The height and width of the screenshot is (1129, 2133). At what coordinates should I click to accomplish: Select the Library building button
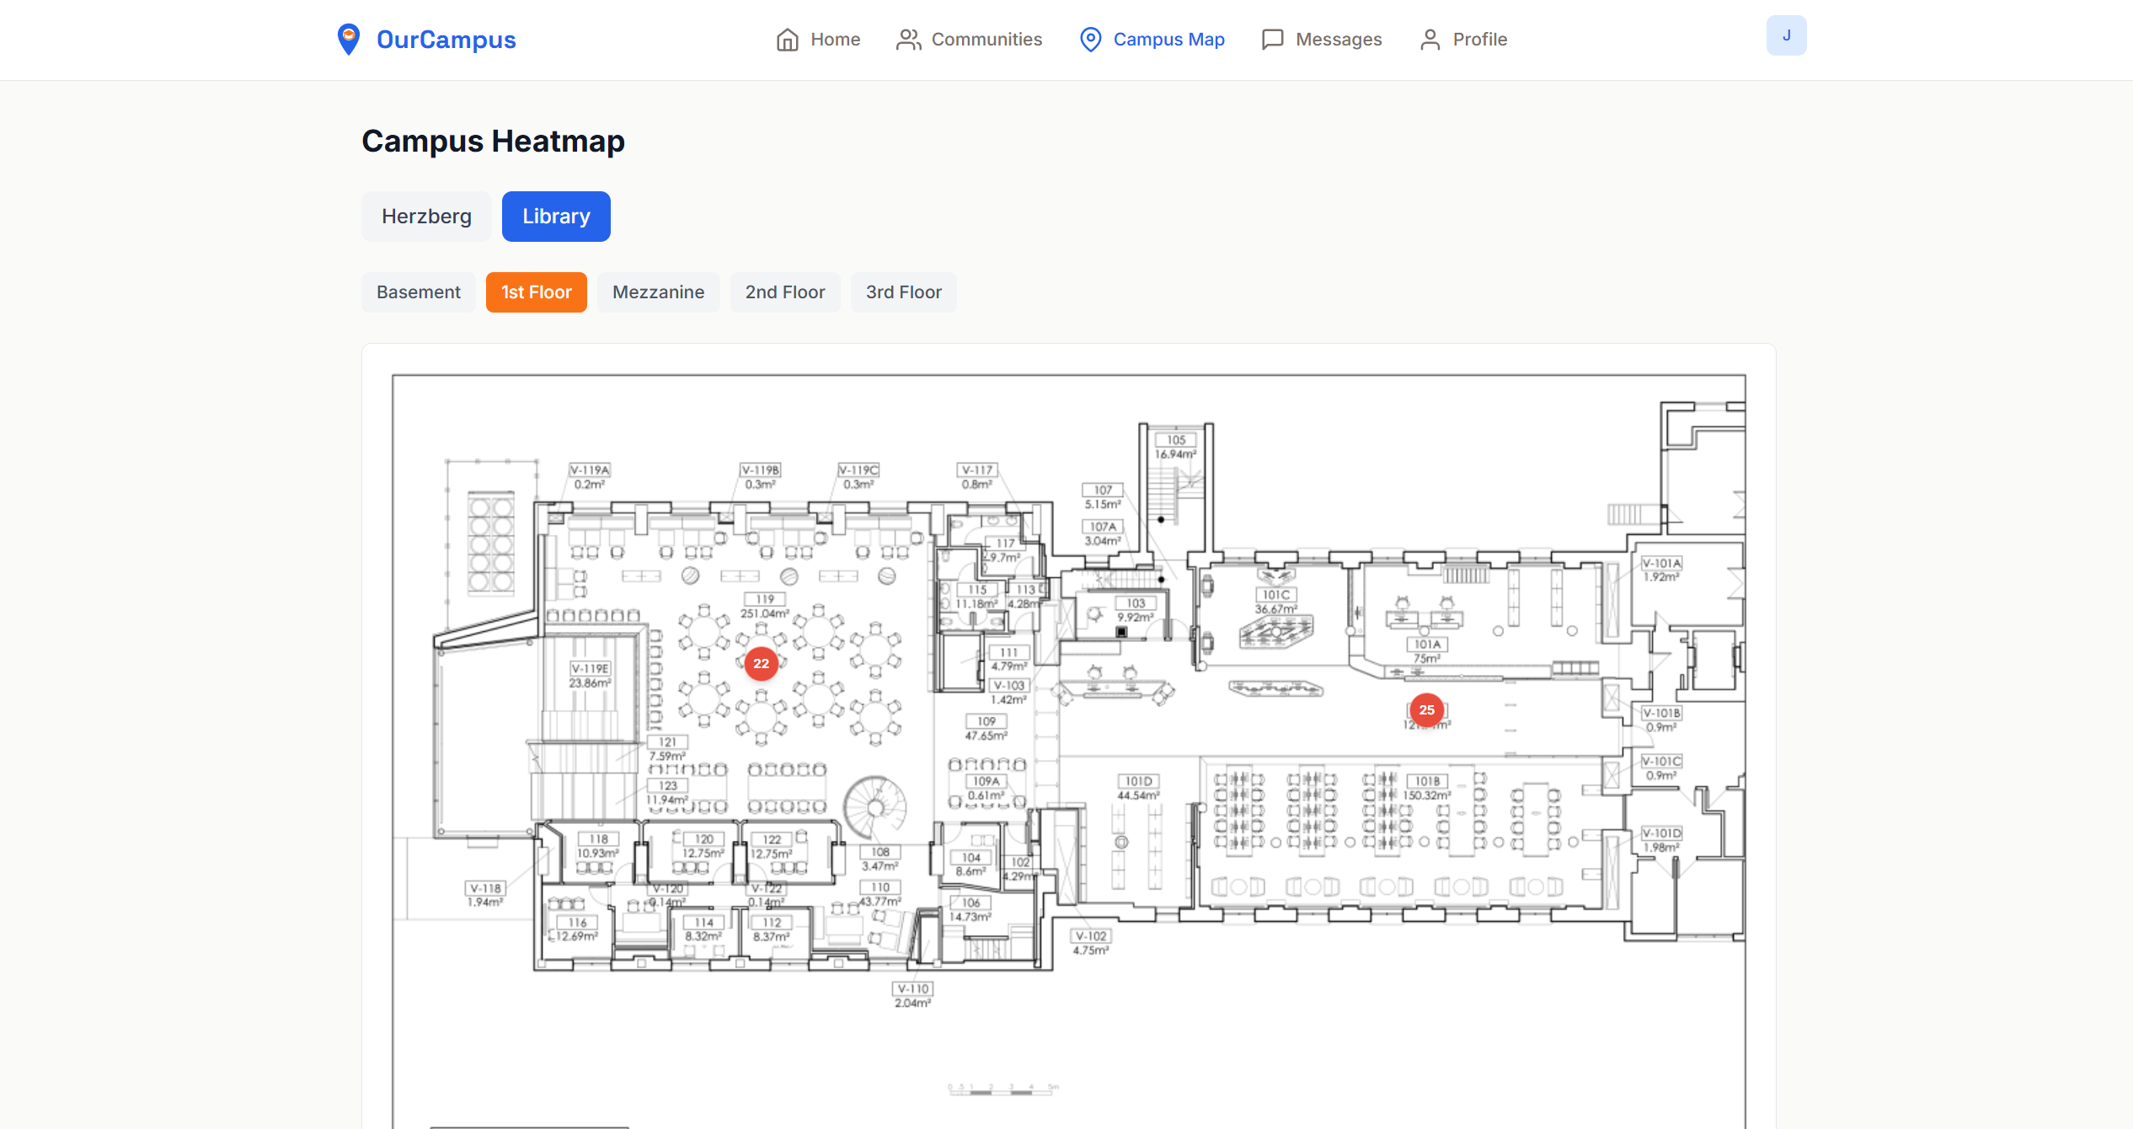pos(556,217)
